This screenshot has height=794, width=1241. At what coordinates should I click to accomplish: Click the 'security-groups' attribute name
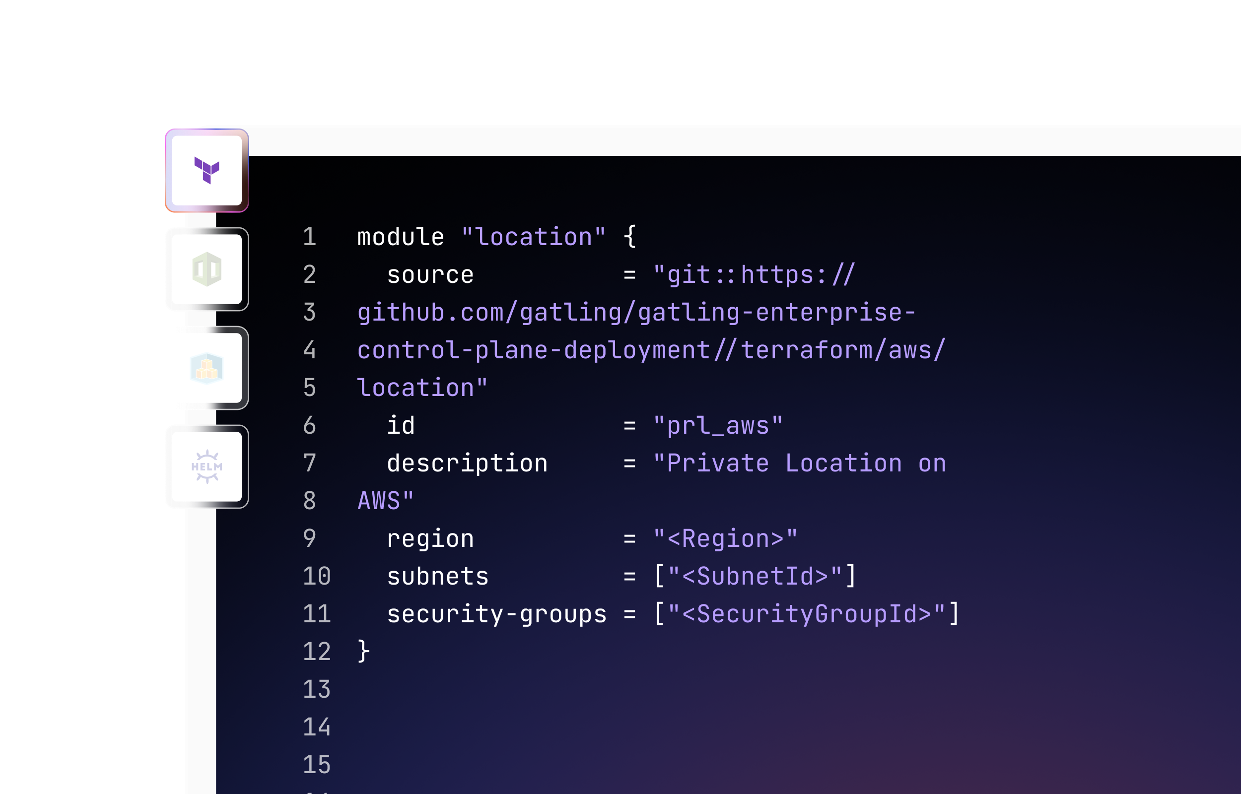click(496, 614)
